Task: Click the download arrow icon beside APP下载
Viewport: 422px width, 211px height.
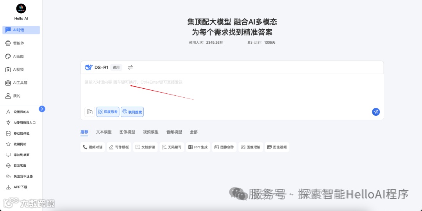Action: [x=8, y=187]
